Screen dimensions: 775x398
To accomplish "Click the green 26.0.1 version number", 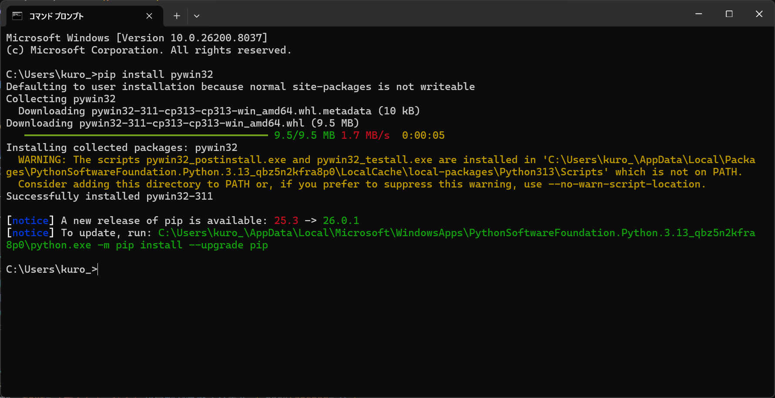I will 341,221.
